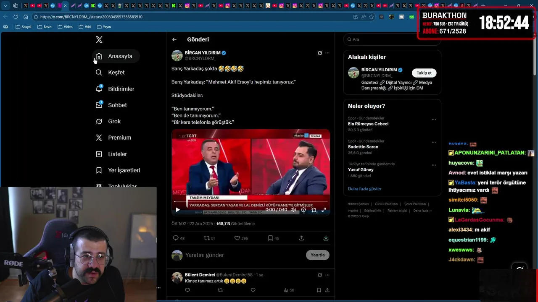Open Gizlilik Politikası link
This screenshot has height=302, width=538.
coord(386,204)
